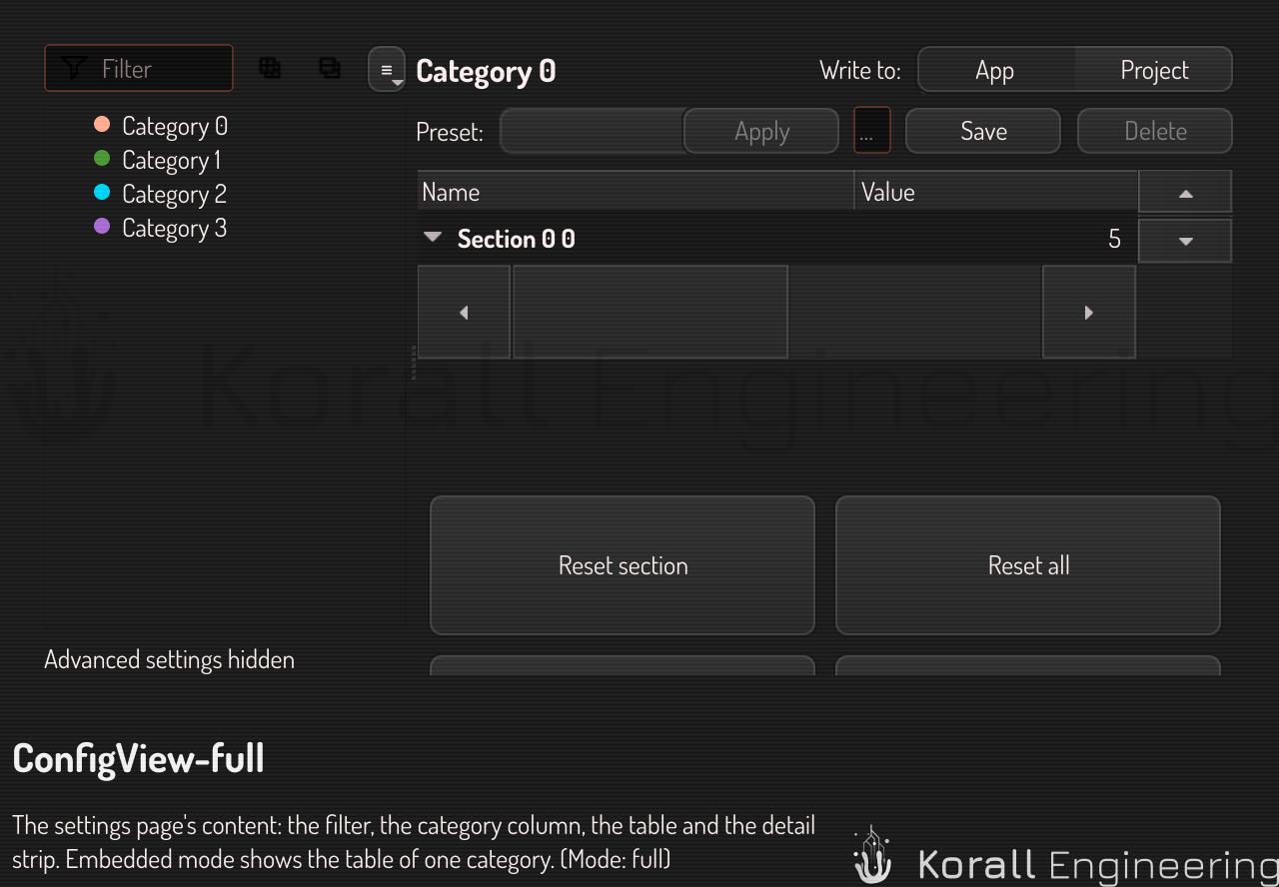Click the salmon dot for Category 0
The image size is (1279, 887).
[x=101, y=125]
